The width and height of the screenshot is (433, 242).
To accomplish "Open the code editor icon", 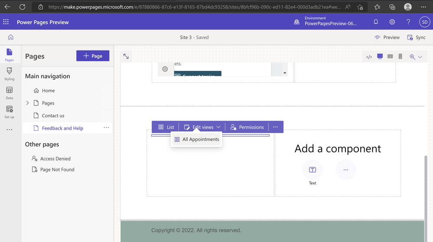I will pyautogui.click(x=369, y=57).
